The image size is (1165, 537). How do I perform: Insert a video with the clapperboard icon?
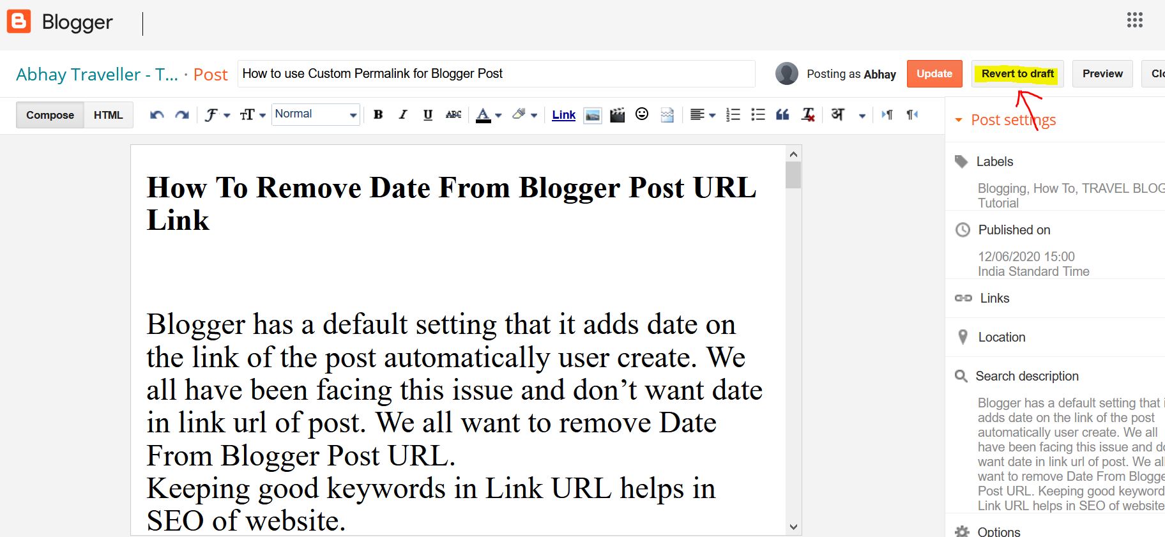(617, 115)
